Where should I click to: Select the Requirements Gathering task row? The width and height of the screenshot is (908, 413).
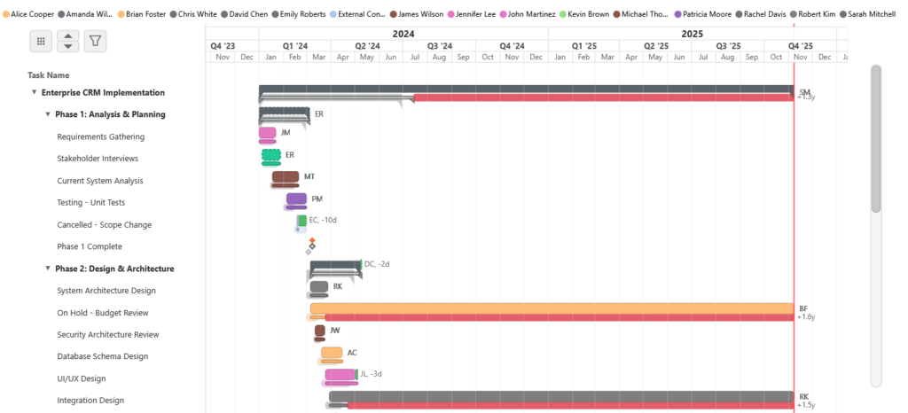[100, 136]
